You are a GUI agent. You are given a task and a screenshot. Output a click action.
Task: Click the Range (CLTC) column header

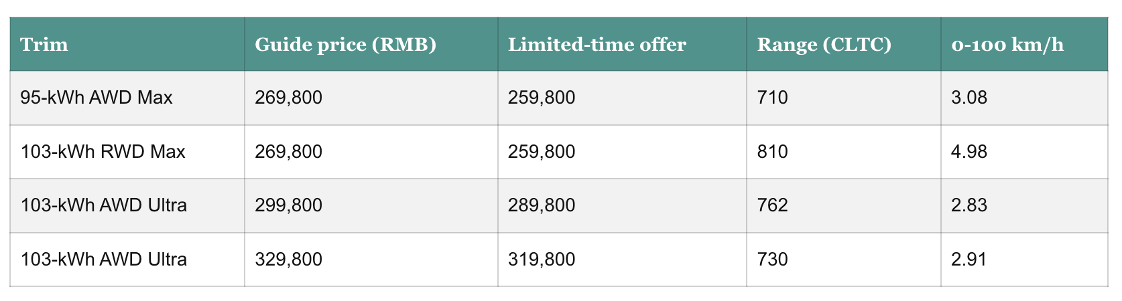tap(824, 45)
